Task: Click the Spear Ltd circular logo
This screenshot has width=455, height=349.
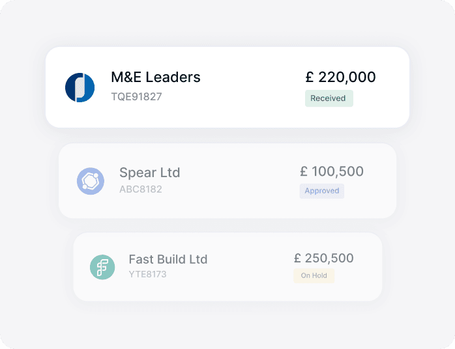Action: pyautogui.click(x=91, y=181)
